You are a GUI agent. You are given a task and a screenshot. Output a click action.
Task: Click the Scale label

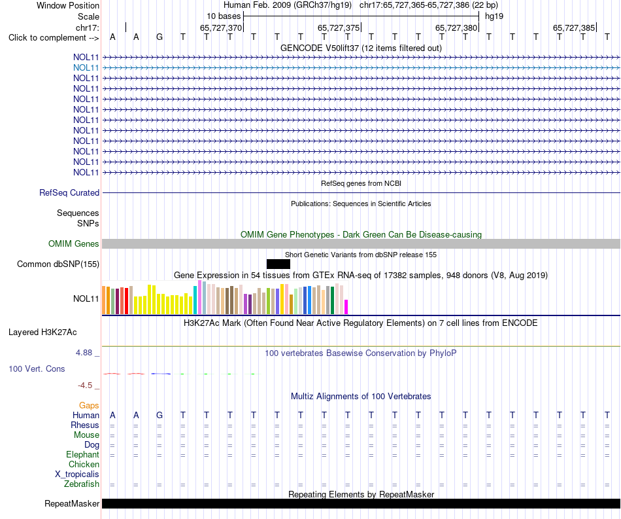(x=89, y=16)
